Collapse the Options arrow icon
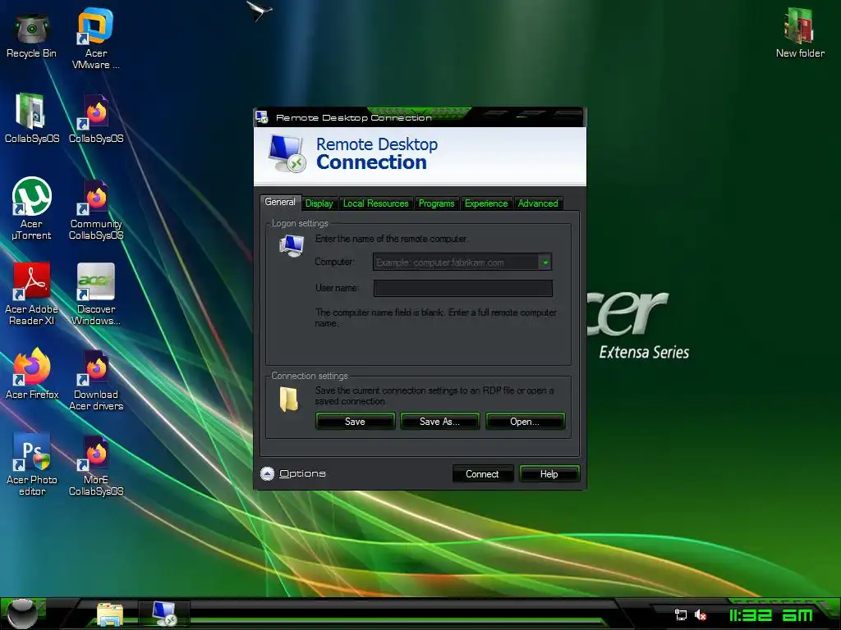The height and width of the screenshot is (630, 841). click(x=267, y=473)
